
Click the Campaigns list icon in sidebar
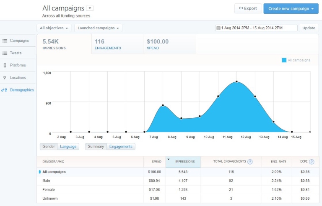point(5,41)
